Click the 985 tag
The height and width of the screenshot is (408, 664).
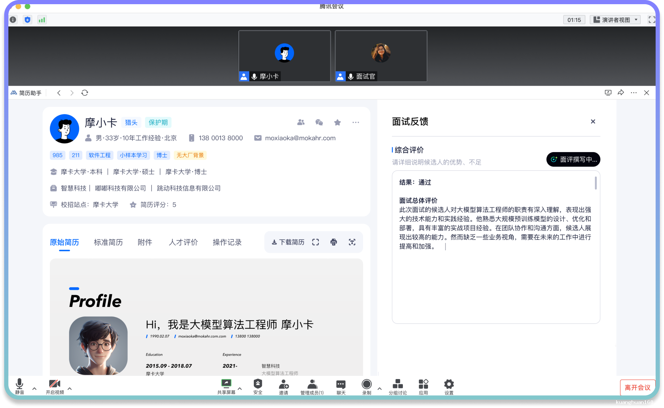point(58,155)
